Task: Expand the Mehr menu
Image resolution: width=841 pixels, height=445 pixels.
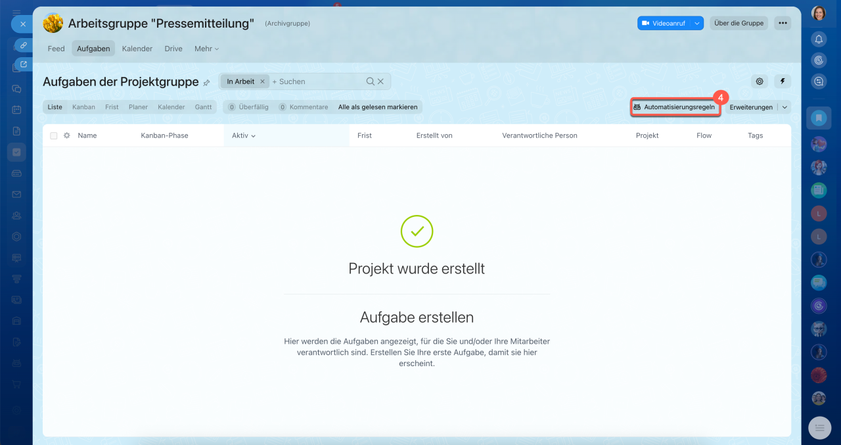Action: (x=206, y=49)
